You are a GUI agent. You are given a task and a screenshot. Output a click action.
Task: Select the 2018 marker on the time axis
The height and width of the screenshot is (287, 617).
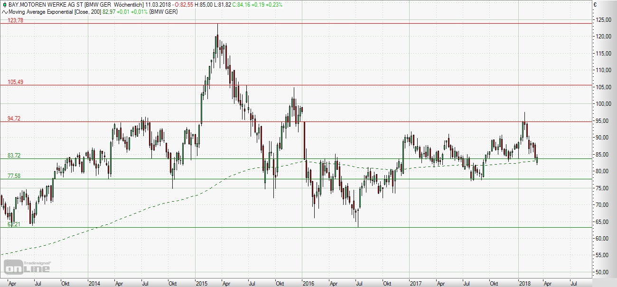click(x=524, y=283)
